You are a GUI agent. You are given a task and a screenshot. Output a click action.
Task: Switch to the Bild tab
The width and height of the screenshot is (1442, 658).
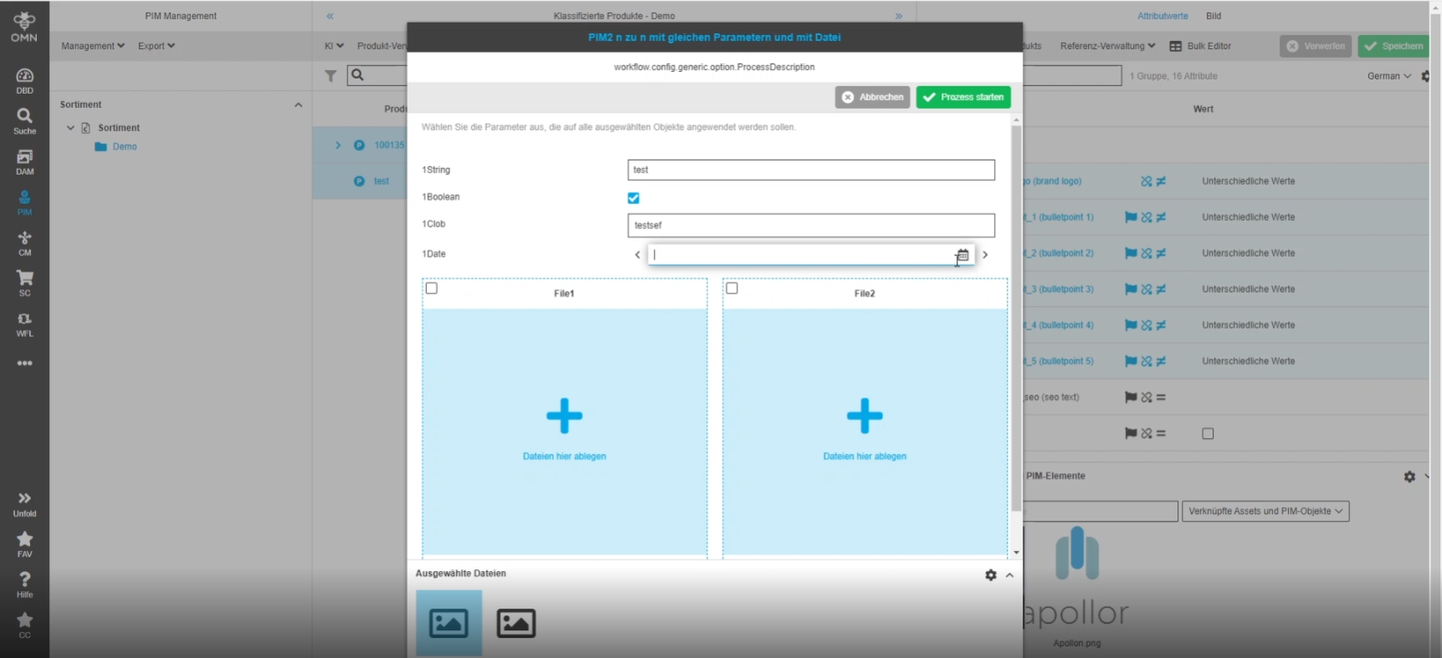tap(1214, 16)
